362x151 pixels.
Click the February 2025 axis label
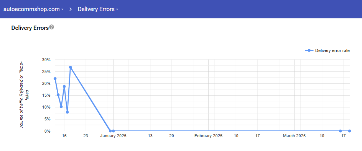(x=208, y=136)
